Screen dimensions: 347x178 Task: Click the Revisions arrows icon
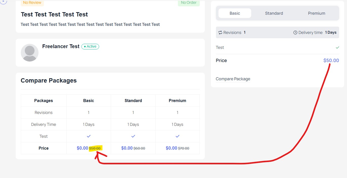220,33
